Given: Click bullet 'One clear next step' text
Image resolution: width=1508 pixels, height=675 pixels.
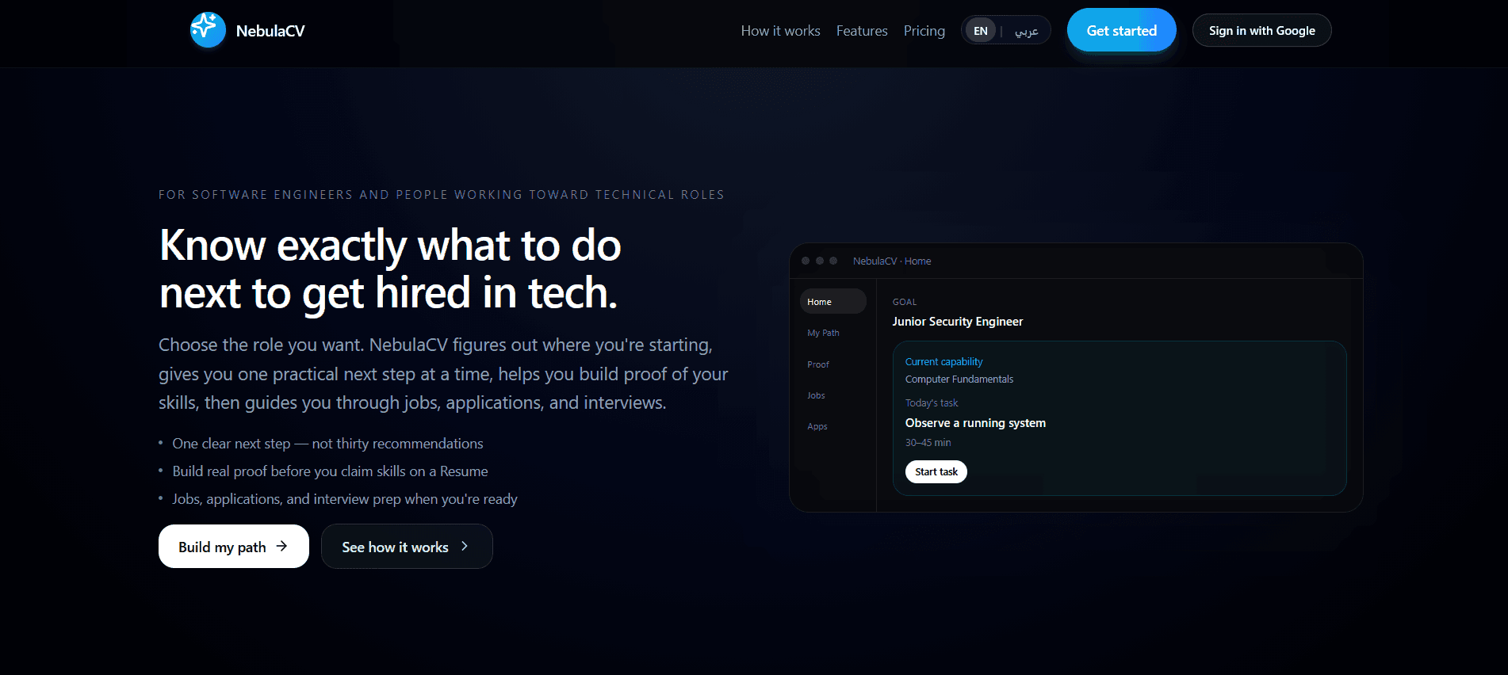Looking at the screenshot, I should click(x=327, y=444).
